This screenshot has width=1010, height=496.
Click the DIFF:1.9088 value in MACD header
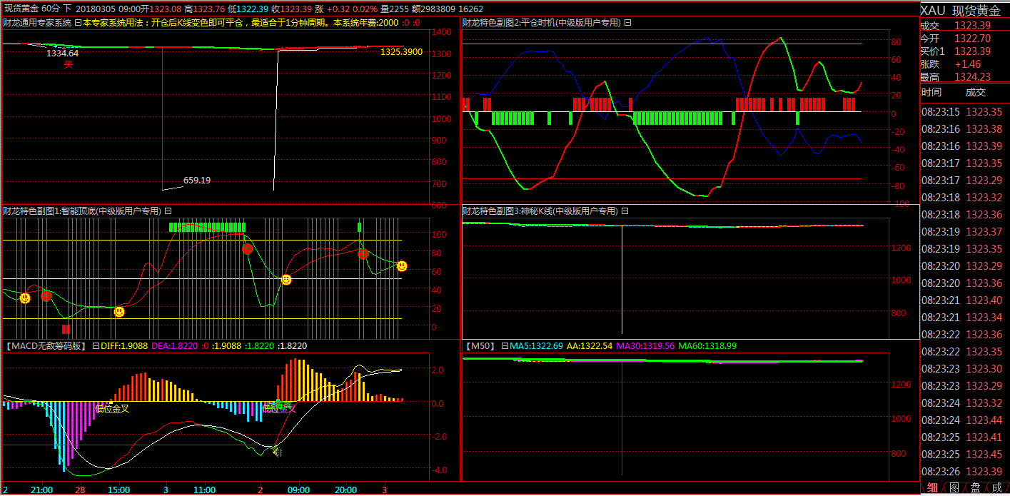pyautogui.click(x=124, y=346)
